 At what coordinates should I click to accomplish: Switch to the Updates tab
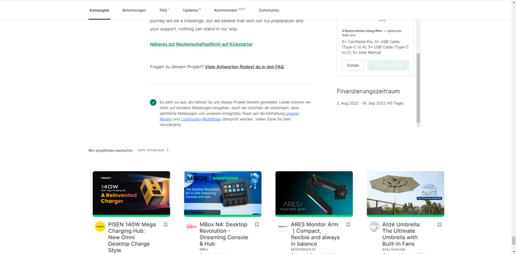point(191,10)
